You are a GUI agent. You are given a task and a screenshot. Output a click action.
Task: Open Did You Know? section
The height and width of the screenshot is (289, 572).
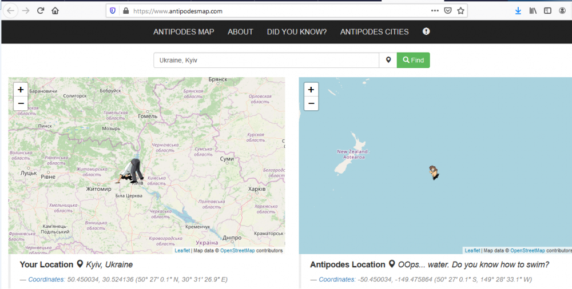(x=296, y=32)
